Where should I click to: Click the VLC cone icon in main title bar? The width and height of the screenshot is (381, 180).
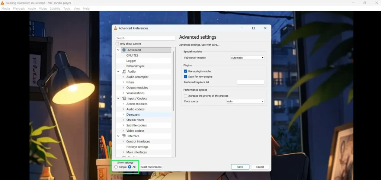3,3
